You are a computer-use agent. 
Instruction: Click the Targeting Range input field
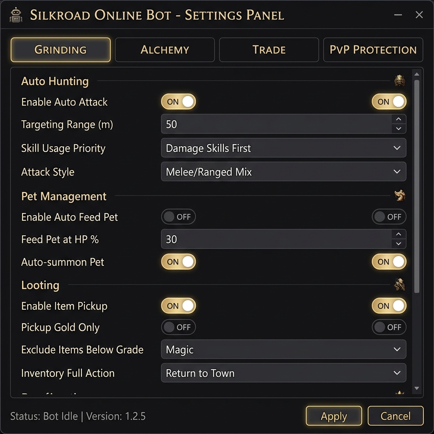(x=275, y=125)
